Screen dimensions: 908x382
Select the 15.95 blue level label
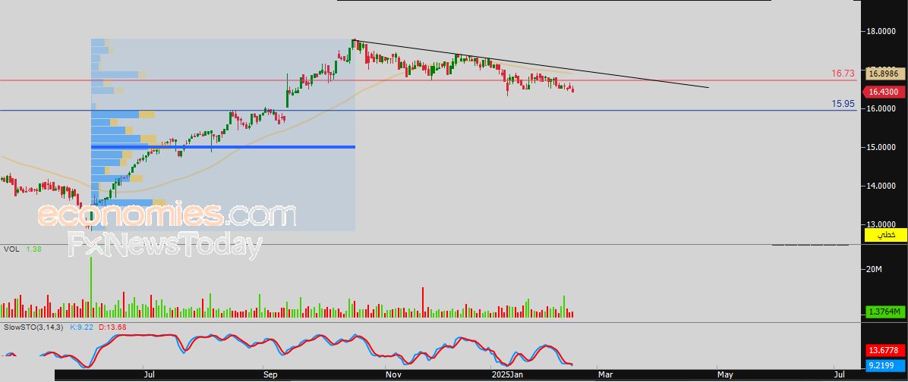point(843,104)
